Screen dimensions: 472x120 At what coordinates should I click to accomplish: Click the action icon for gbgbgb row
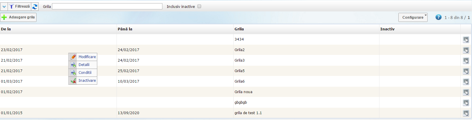click(466, 103)
